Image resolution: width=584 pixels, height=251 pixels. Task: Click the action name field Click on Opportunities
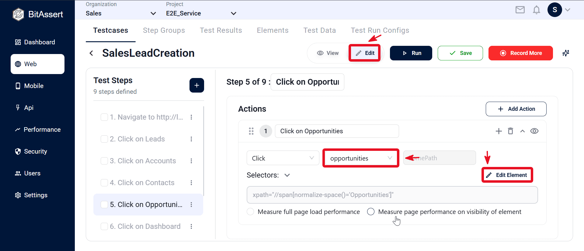coord(337,131)
